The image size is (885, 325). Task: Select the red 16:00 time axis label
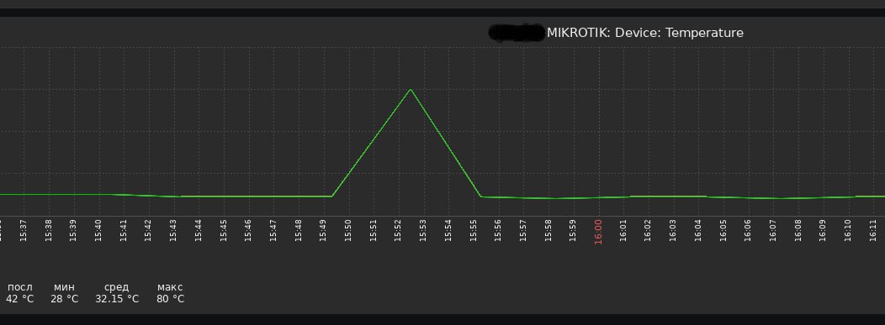pyautogui.click(x=598, y=232)
